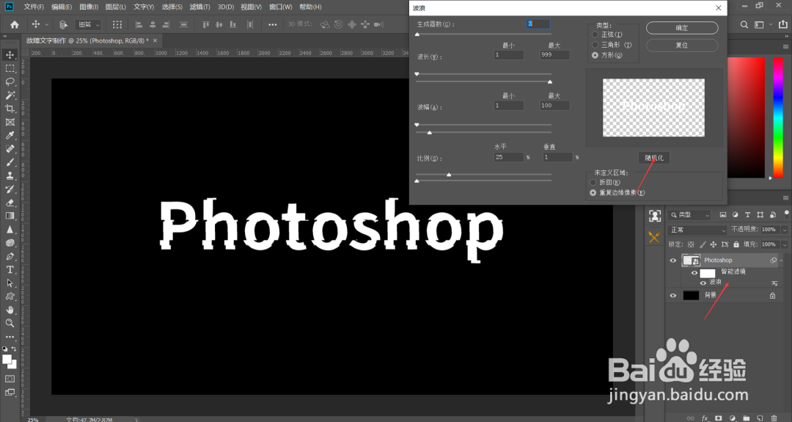792x422 pixels.
Task: Select the Lasso tool
Action: pyautogui.click(x=10, y=81)
